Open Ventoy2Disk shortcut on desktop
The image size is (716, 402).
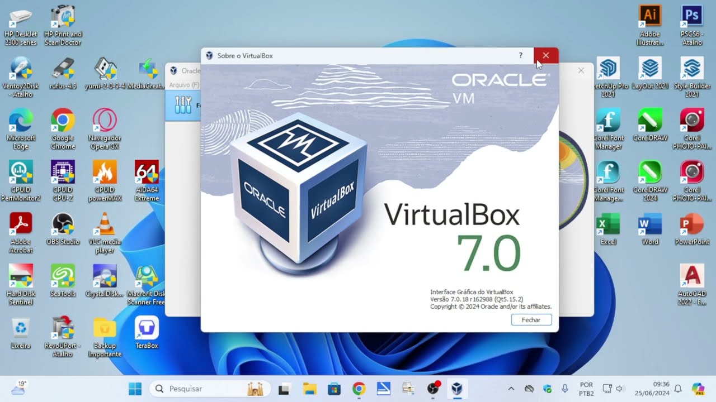click(x=21, y=77)
